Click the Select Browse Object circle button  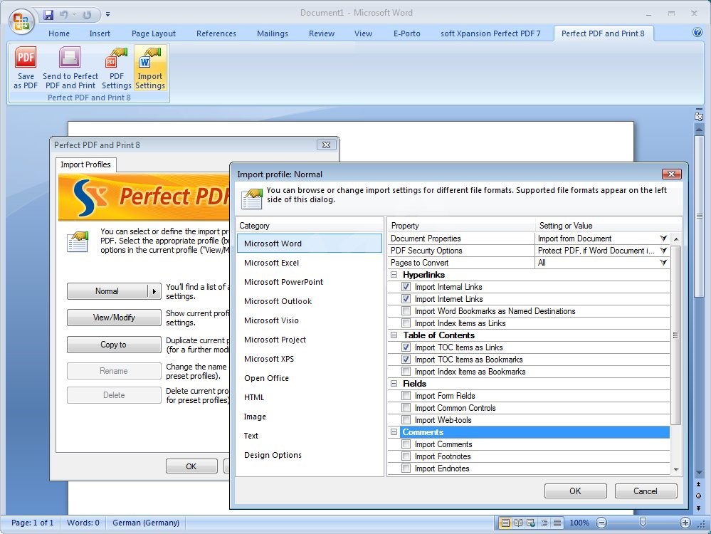pos(698,496)
